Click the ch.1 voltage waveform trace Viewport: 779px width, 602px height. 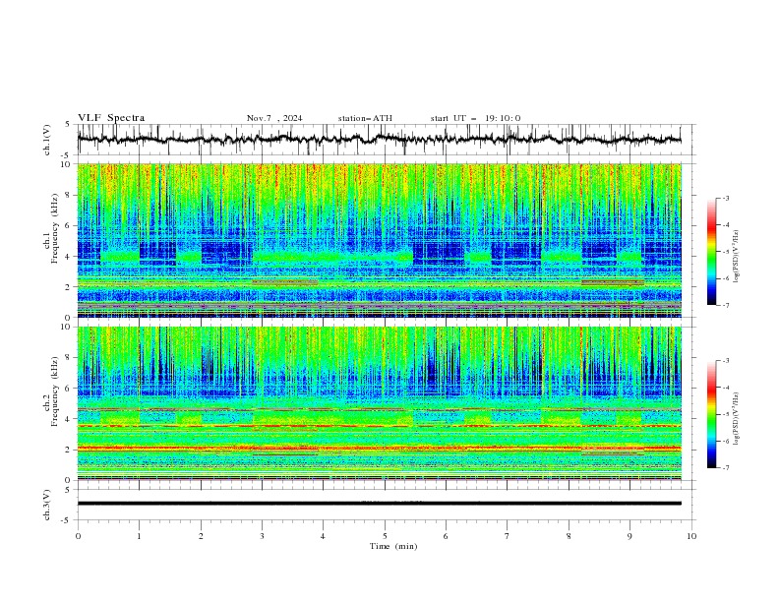[379, 139]
